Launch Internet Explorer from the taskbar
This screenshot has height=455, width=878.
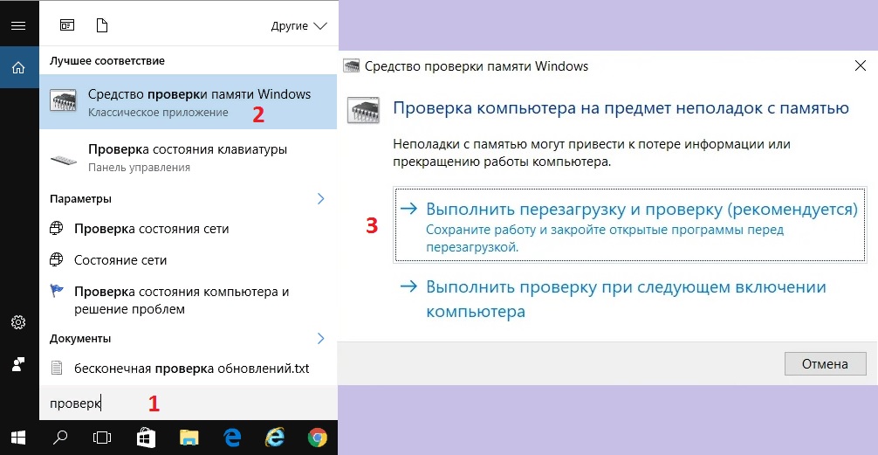tap(274, 438)
